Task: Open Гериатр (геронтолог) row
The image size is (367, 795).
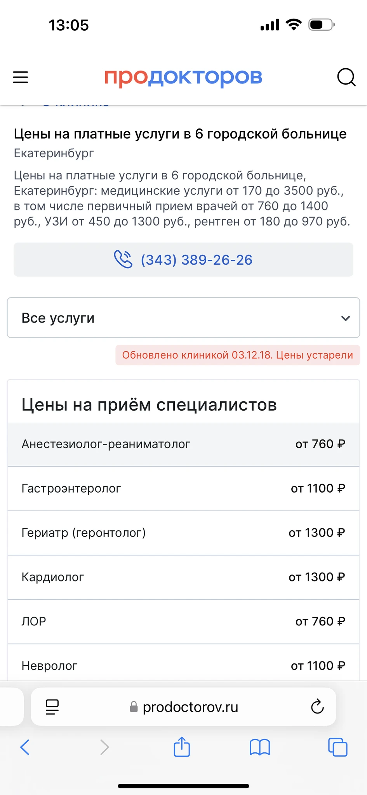Action: coord(183,533)
